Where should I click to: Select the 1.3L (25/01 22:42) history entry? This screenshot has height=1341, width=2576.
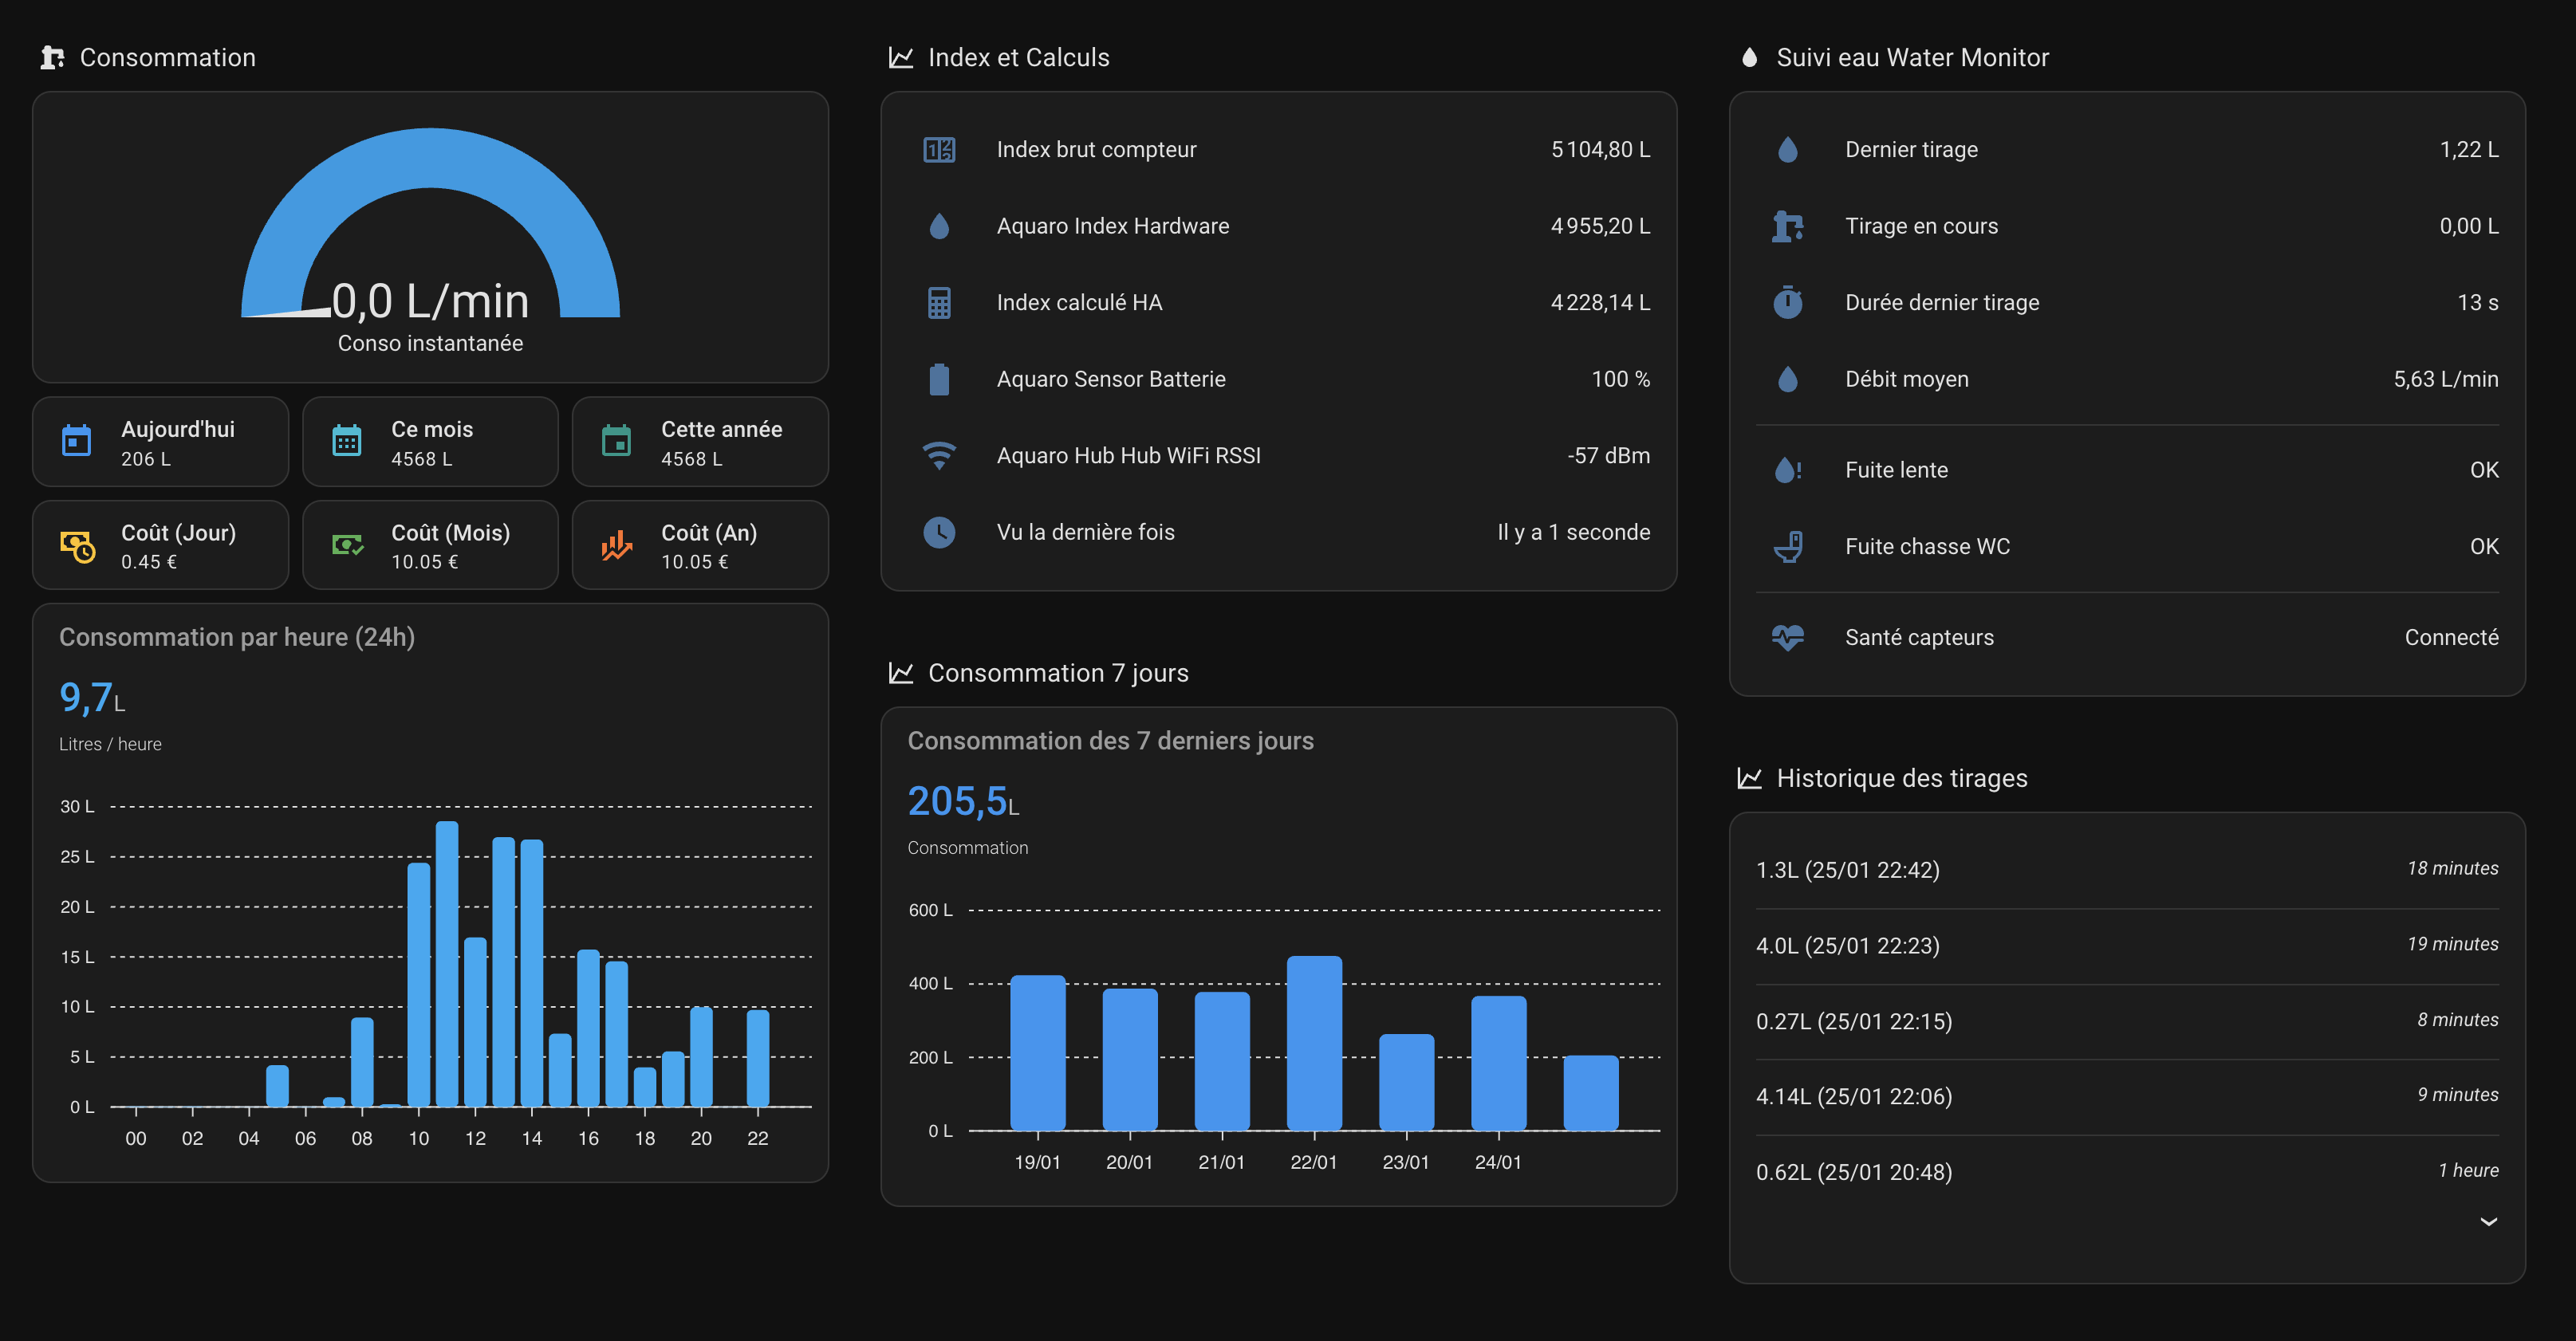point(1847,870)
